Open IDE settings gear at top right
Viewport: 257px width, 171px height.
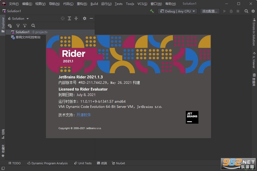point(253,11)
